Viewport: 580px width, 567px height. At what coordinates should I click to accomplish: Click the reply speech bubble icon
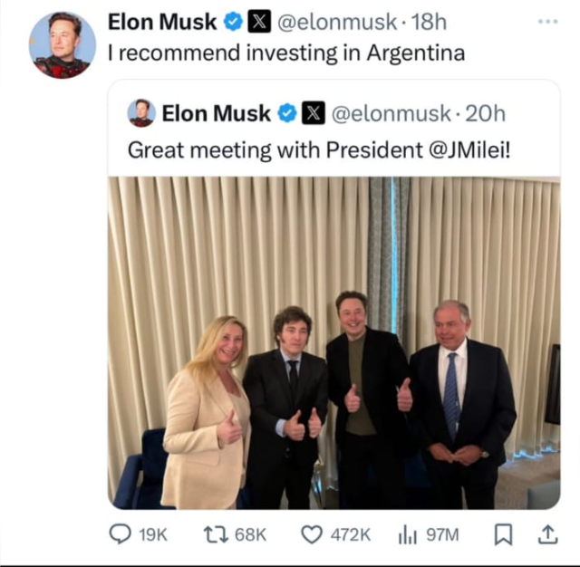pos(120,534)
